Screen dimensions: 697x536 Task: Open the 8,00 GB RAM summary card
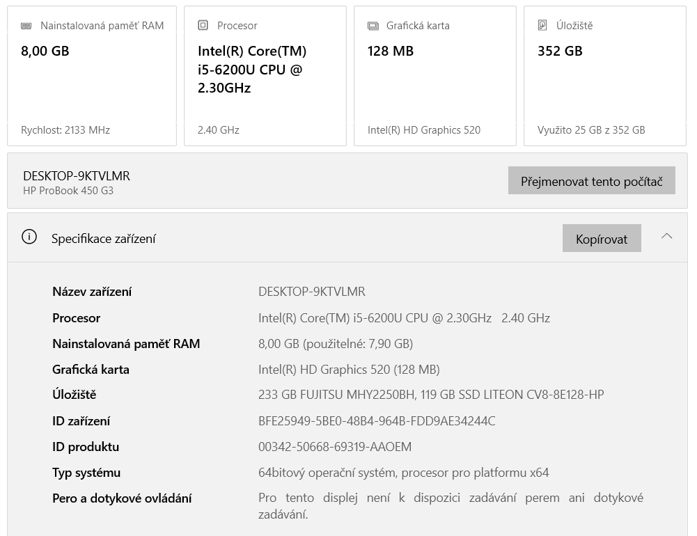pyautogui.click(x=91, y=76)
